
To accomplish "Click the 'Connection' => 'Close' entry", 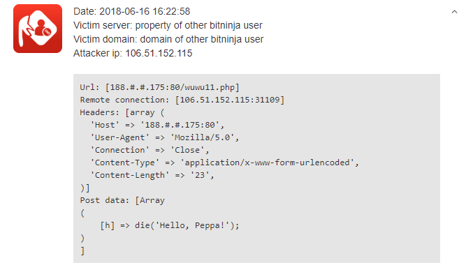I will [x=150, y=150].
